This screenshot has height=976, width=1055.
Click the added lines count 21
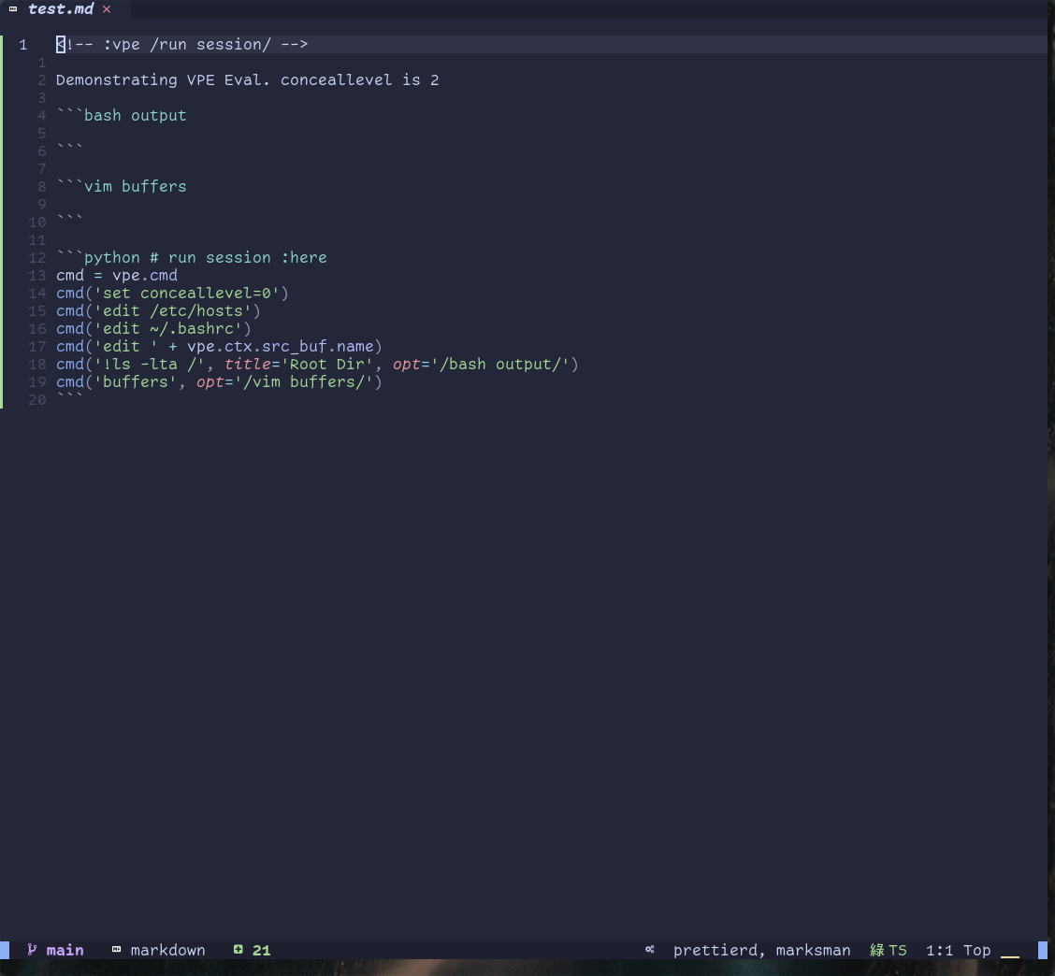point(261,950)
